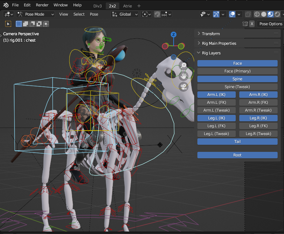This screenshot has height=234, width=284.
Task: Click the Transform Pivot Point icon
Action: pos(145,14)
